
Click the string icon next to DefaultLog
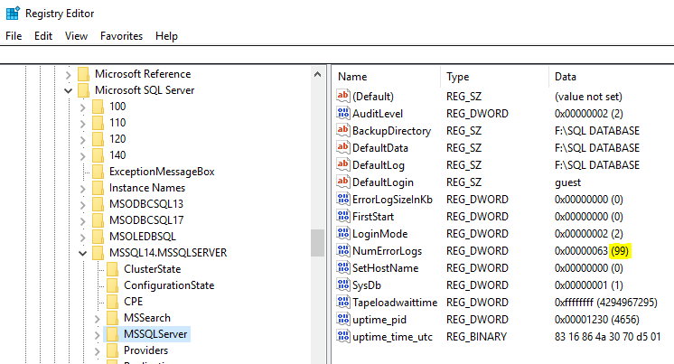[x=343, y=164]
